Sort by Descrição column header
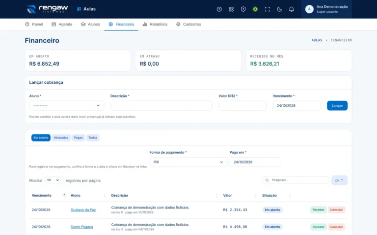Viewport: 377px width, 235px height. pos(164,195)
